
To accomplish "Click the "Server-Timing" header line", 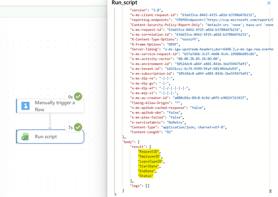I will click(201, 49).
